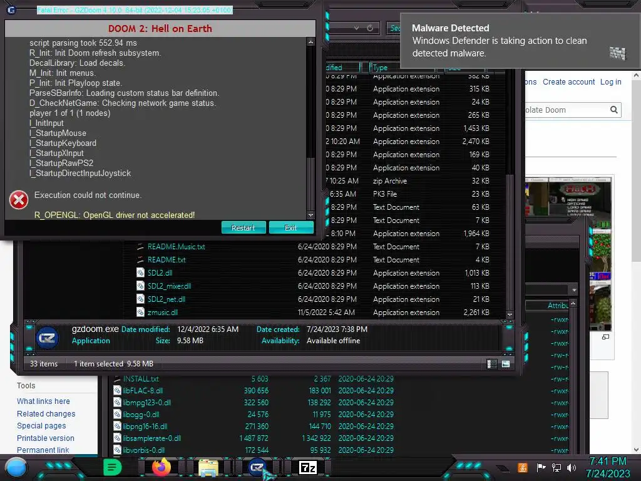Screen dimensions: 641x481
Task: Open What links here wiki link
Action: 43,401
